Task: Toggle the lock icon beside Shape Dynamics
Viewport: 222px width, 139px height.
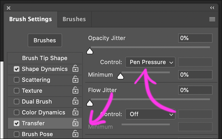Action: tap(75, 69)
